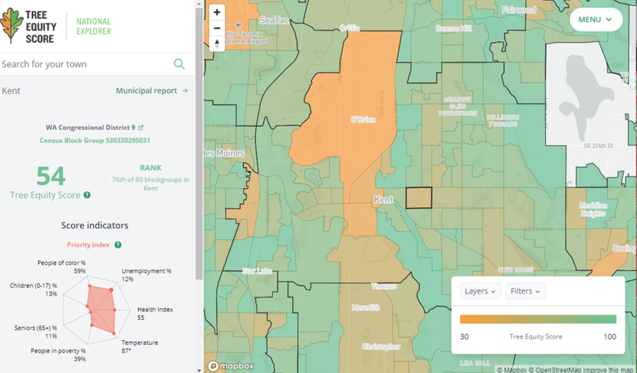This screenshot has height=373, width=637.
Task: Open Priority index help icon
Action: 118,245
